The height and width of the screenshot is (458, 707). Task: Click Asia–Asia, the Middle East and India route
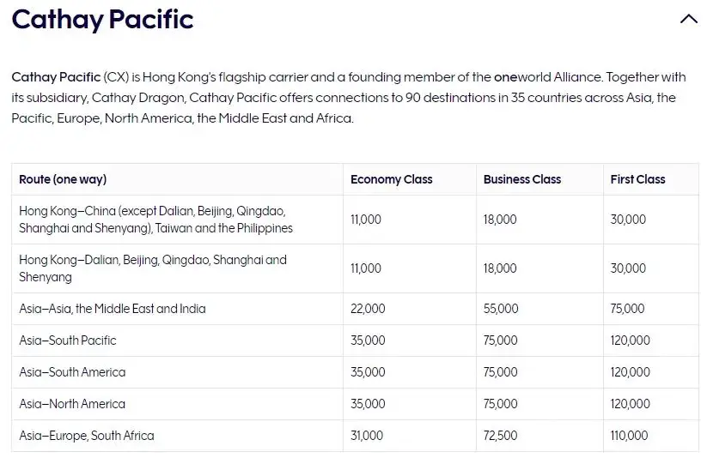tap(113, 309)
